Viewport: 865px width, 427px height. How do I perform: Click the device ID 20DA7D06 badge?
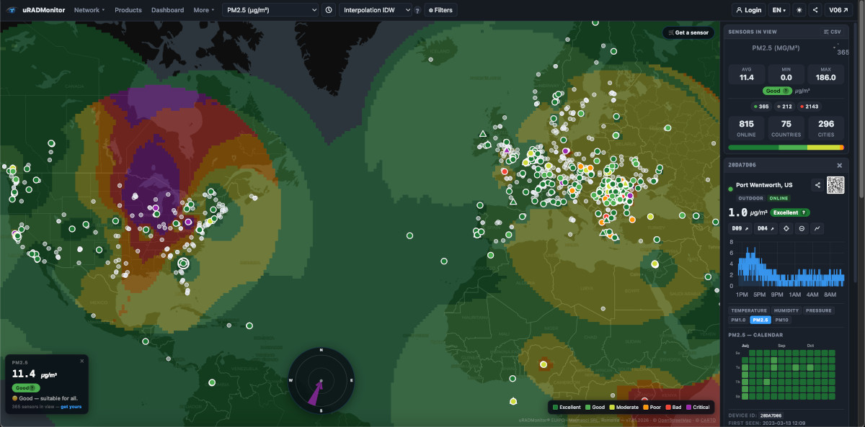click(x=771, y=415)
